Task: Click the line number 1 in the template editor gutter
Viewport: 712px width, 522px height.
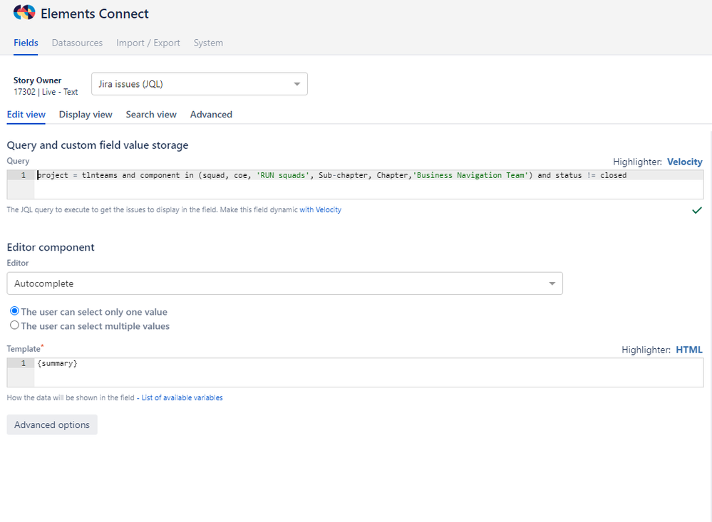Action: pyautogui.click(x=24, y=363)
